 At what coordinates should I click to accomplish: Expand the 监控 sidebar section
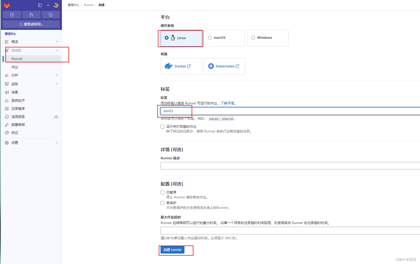tap(57, 84)
